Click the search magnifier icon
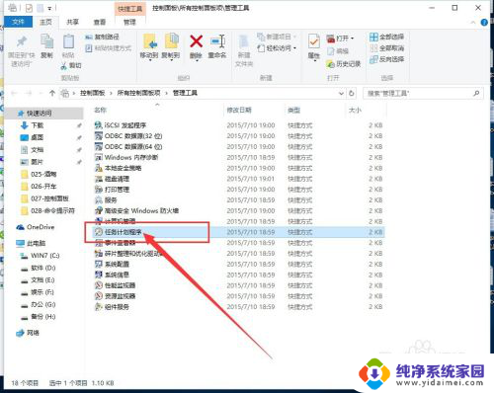Image resolution: width=494 pixels, height=393 pixels. 476,94
